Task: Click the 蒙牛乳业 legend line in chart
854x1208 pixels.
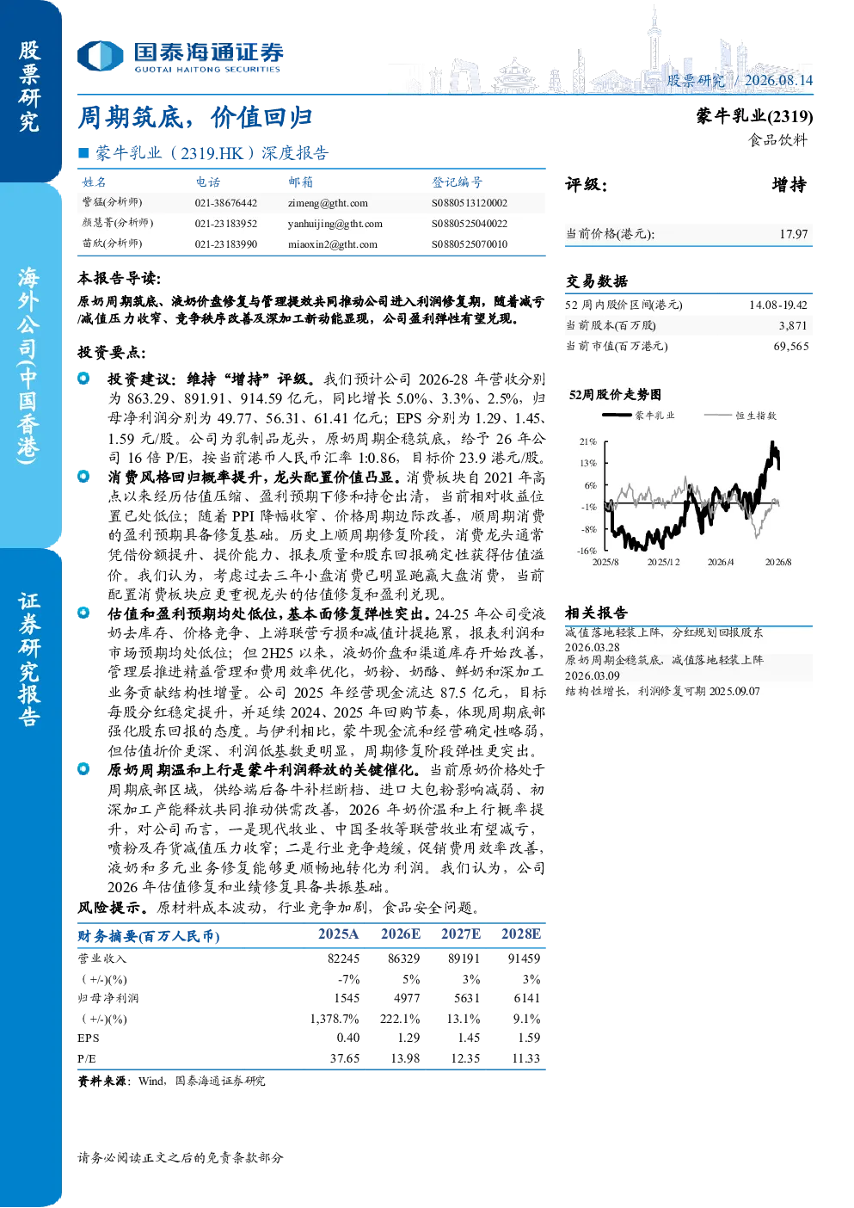Action: coord(617,416)
